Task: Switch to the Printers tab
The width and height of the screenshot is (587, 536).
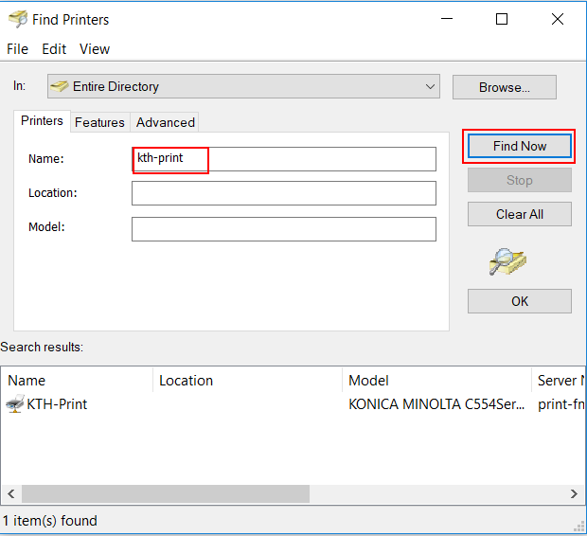Action: (42, 121)
